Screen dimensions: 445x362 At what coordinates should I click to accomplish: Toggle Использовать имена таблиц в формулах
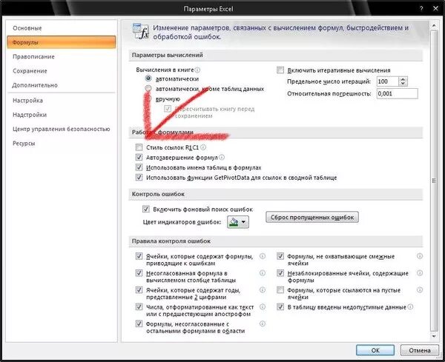point(139,167)
